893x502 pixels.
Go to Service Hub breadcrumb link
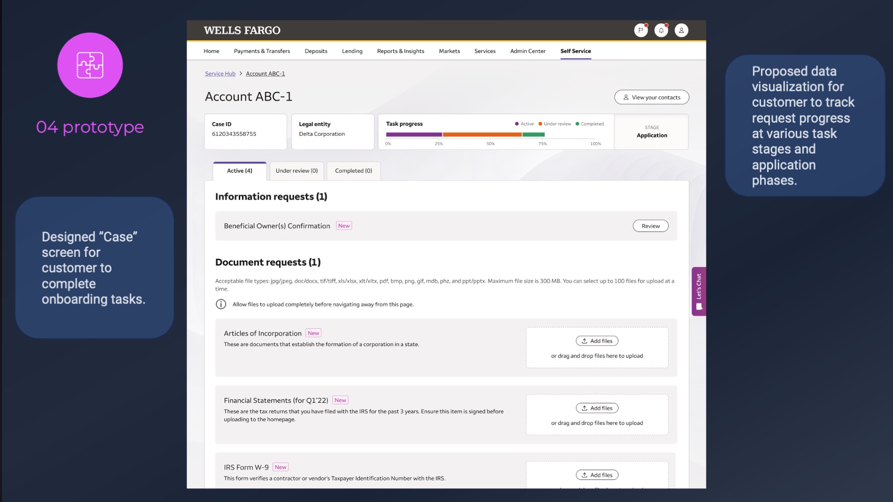pos(220,74)
